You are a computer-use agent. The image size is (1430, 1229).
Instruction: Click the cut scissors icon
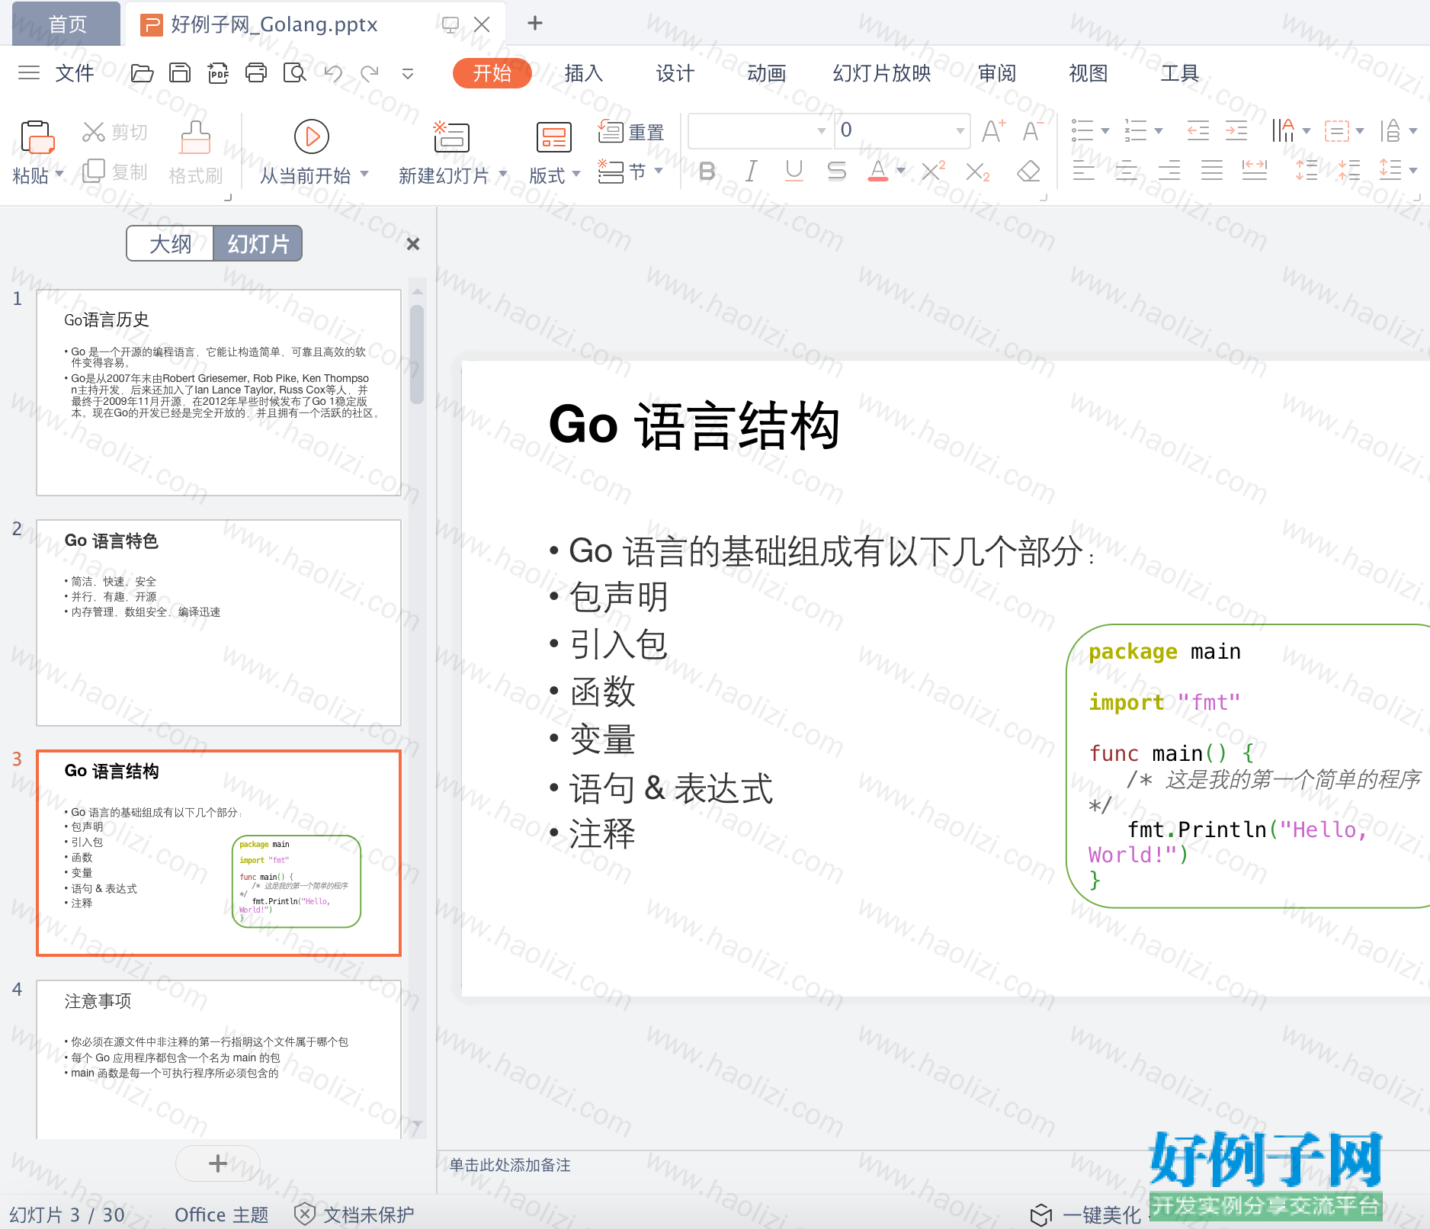click(x=93, y=132)
